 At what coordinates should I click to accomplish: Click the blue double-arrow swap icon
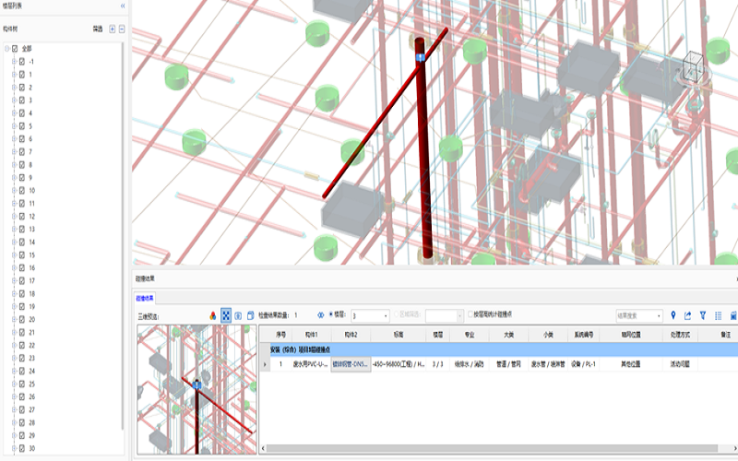(x=321, y=315)
